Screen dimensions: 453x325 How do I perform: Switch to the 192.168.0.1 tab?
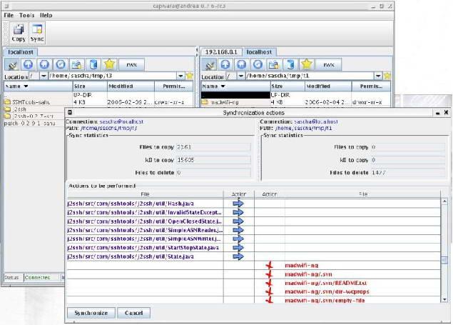[221, 52]
